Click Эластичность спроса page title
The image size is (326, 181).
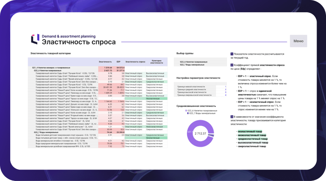[x=79, y=42]
